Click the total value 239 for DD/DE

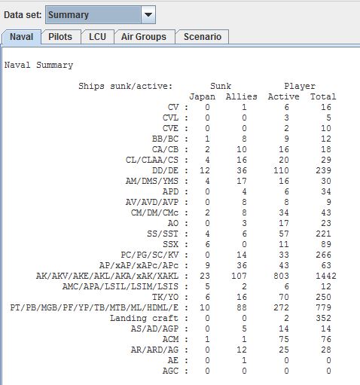[323, 170]
